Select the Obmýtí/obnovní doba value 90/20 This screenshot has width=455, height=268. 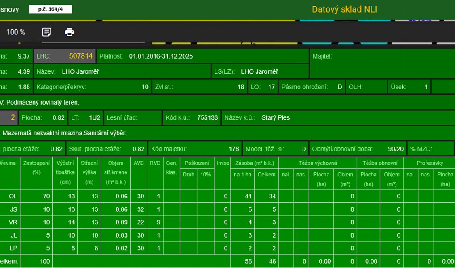pos(396,149)
